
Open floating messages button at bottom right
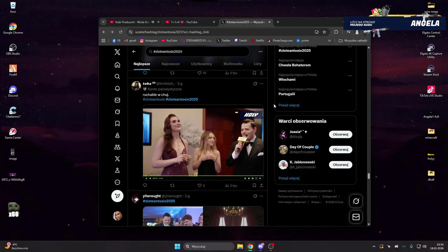[356, 217]
